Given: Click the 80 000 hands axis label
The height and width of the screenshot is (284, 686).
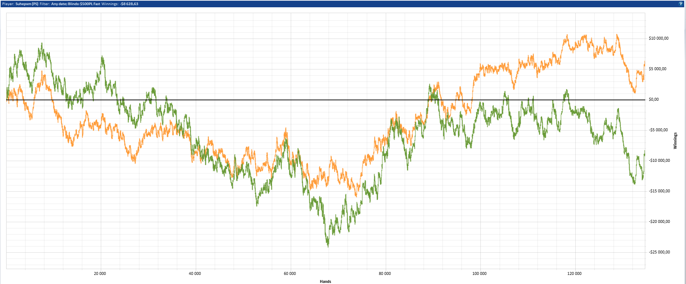Looking at the screenshot, I should tap(385, 273).
